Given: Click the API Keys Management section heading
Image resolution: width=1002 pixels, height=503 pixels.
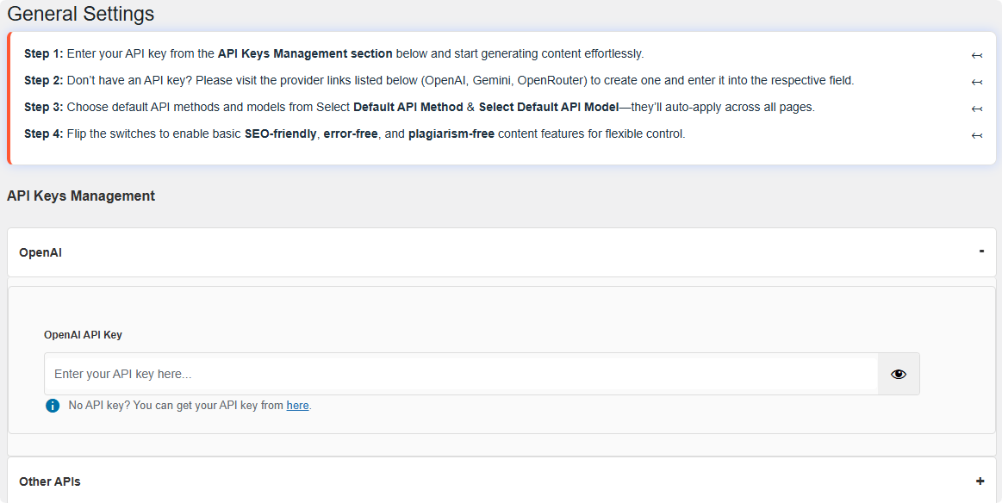Looking at the screenshot, I should [x=80, y=196].
